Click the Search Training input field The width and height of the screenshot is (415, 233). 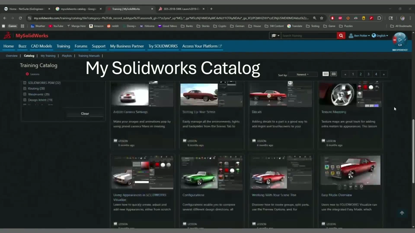(x=309, y=36)
